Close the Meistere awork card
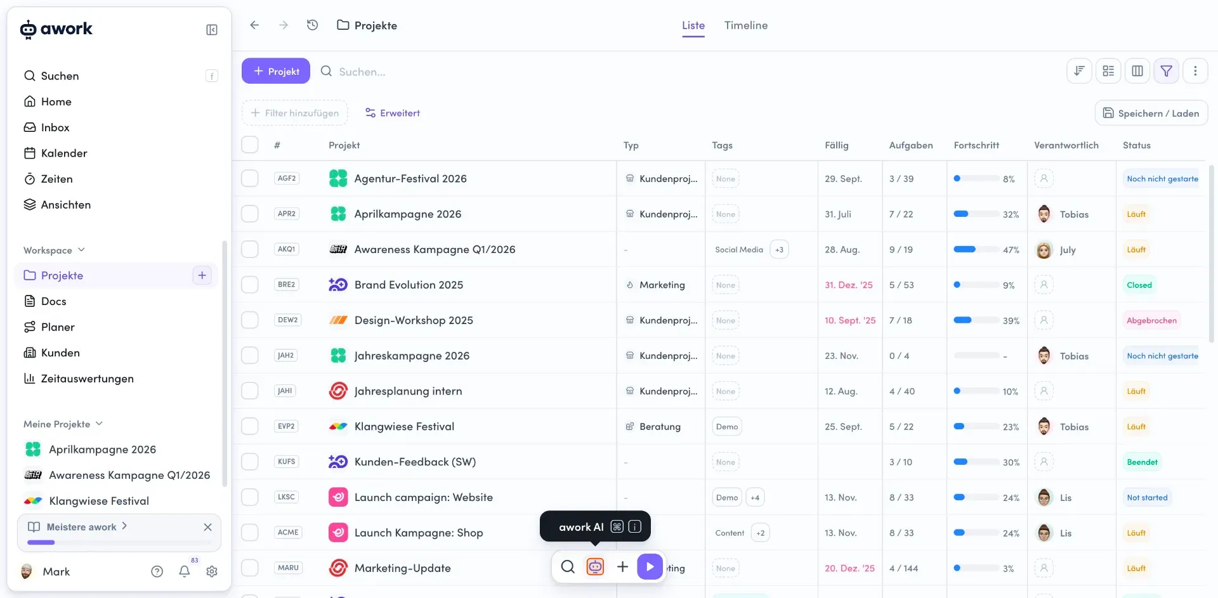Image resolution: width=1218 pixels, height=598 pixels. 207,527
